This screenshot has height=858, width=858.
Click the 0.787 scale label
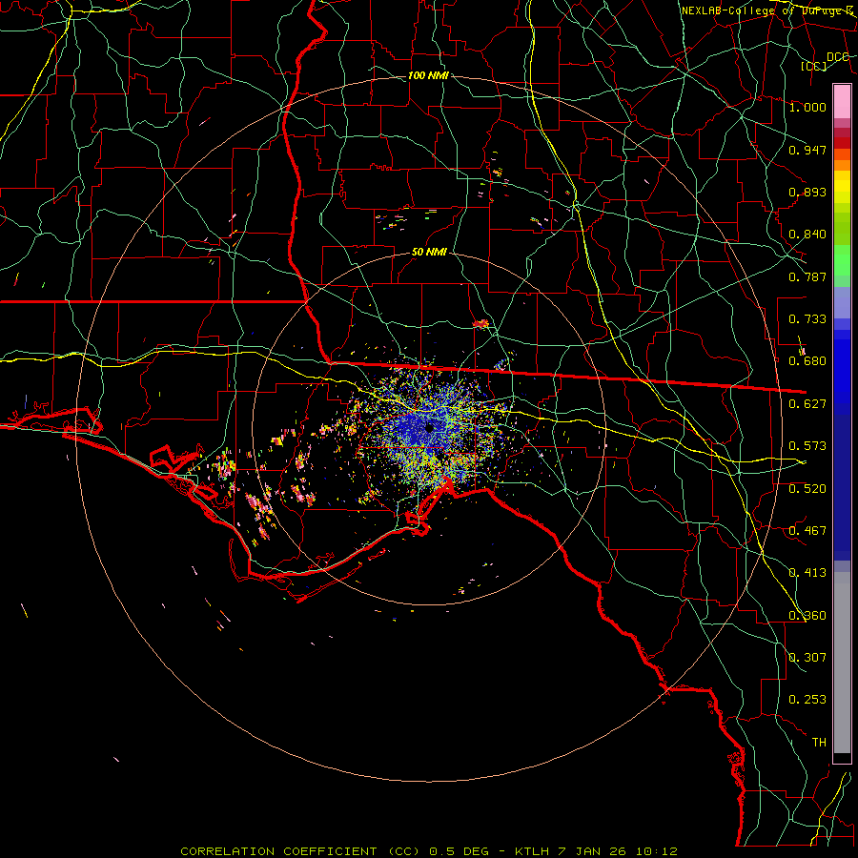click(807, 276)
